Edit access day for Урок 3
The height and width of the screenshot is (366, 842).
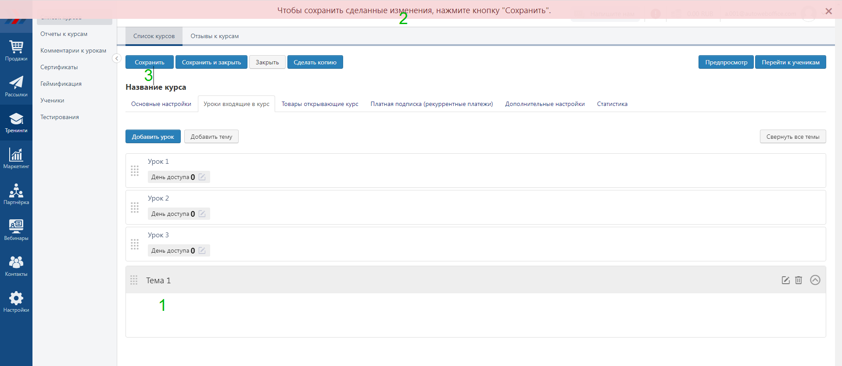point(202,250)
